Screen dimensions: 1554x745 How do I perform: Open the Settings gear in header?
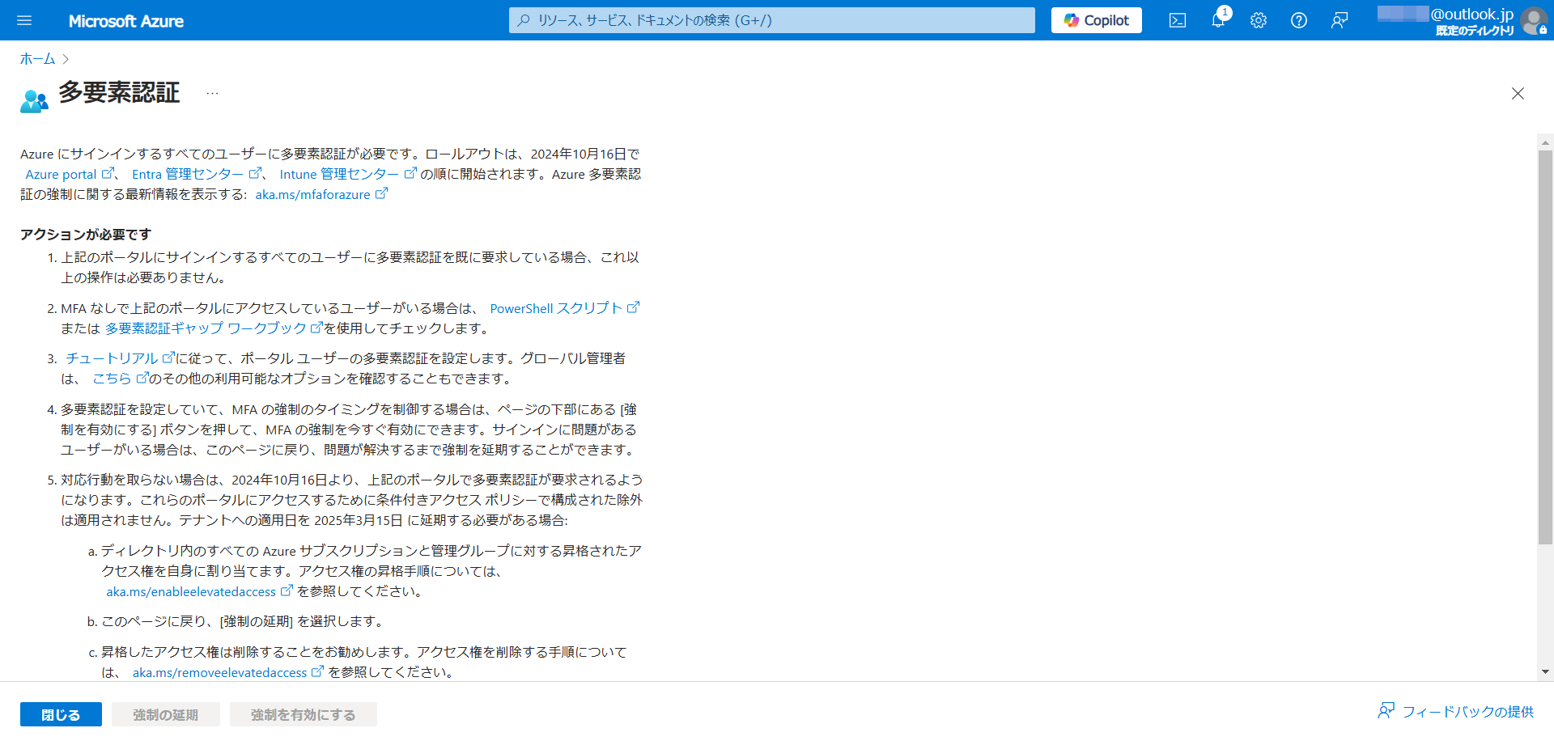pos(1259,20)
